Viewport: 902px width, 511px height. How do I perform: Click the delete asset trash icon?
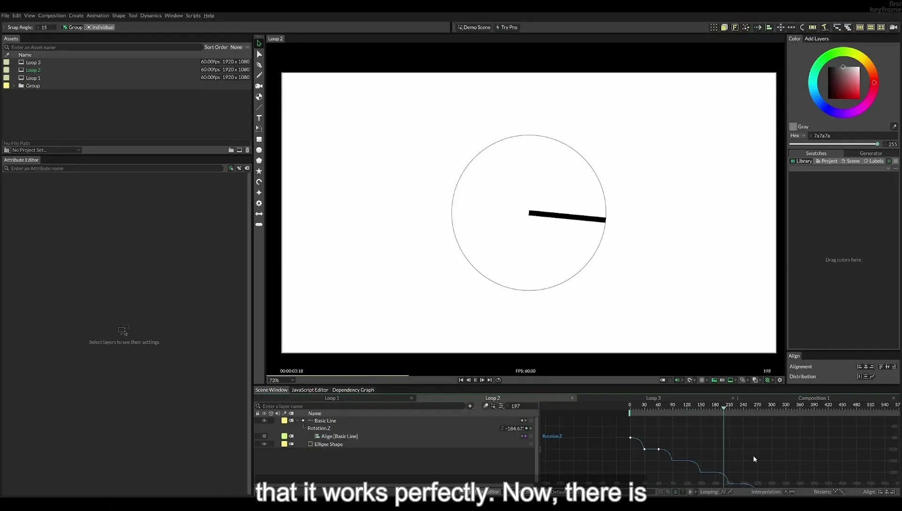248,150
